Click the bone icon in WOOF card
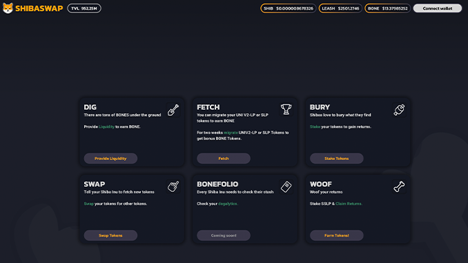Screen dimensions: 468x263 399,186
